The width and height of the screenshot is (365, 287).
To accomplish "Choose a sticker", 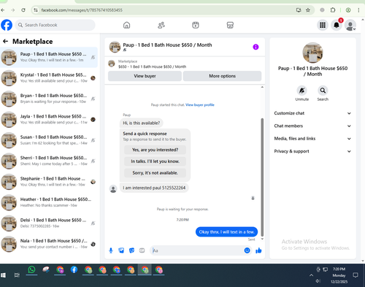I will [x=131, y=250].
